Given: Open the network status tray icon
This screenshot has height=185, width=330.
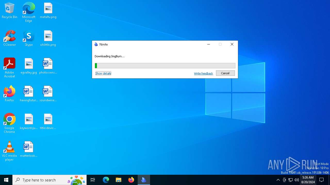Looking at the screenshot, I should click(x=291, y=180).
